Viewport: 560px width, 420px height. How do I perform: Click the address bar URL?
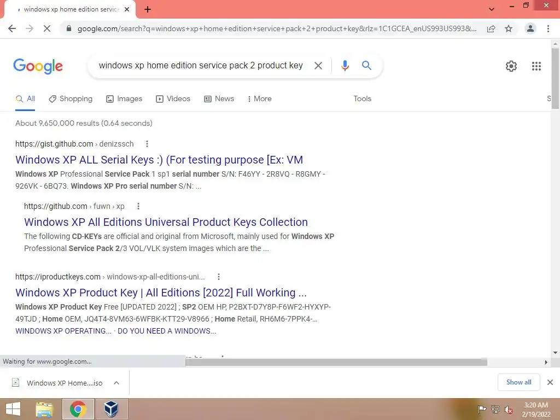point(277,28)
